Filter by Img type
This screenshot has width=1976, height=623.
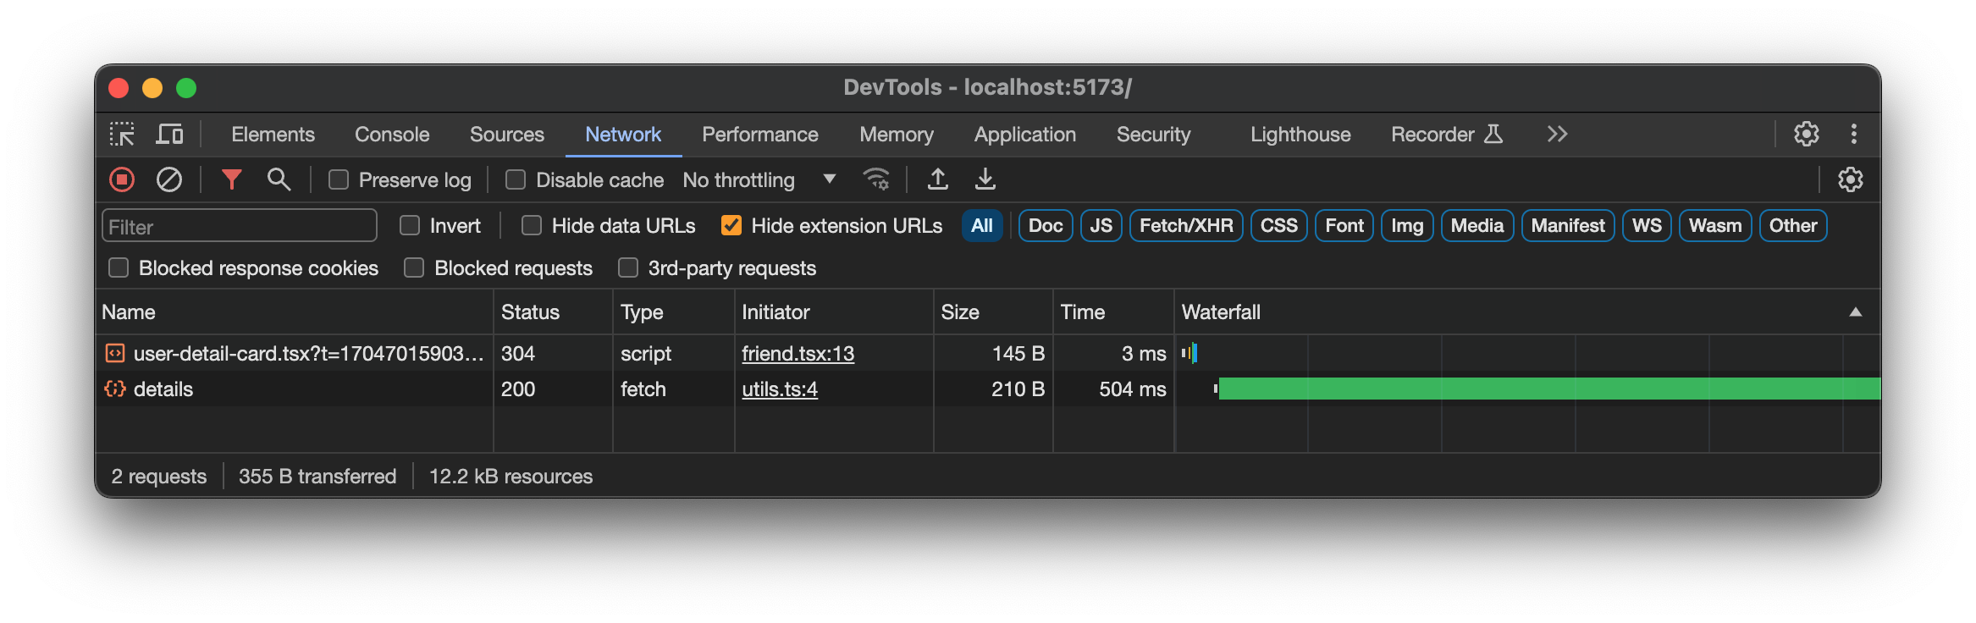[x=1407, y=226]
